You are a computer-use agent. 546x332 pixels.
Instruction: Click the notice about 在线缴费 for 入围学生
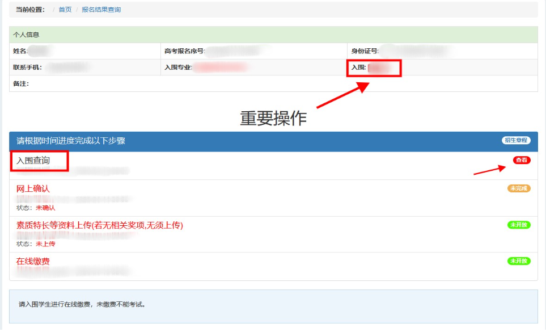tap(82, 305)
